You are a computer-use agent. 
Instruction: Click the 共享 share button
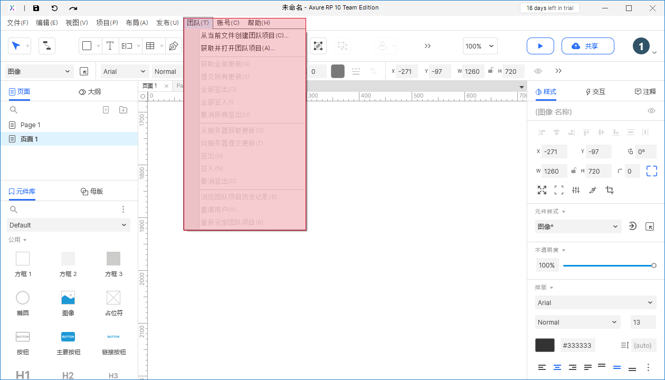click(x=587, y=46)
